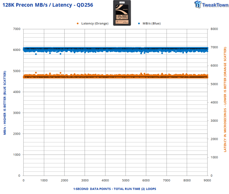Click the left axis value 7000

[x=17, y=29]
